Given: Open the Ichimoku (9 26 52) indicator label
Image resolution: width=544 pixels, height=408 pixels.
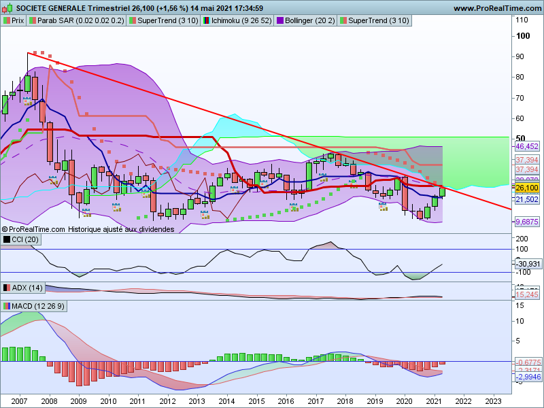Looking at the screenshot, I should [237, 20].
